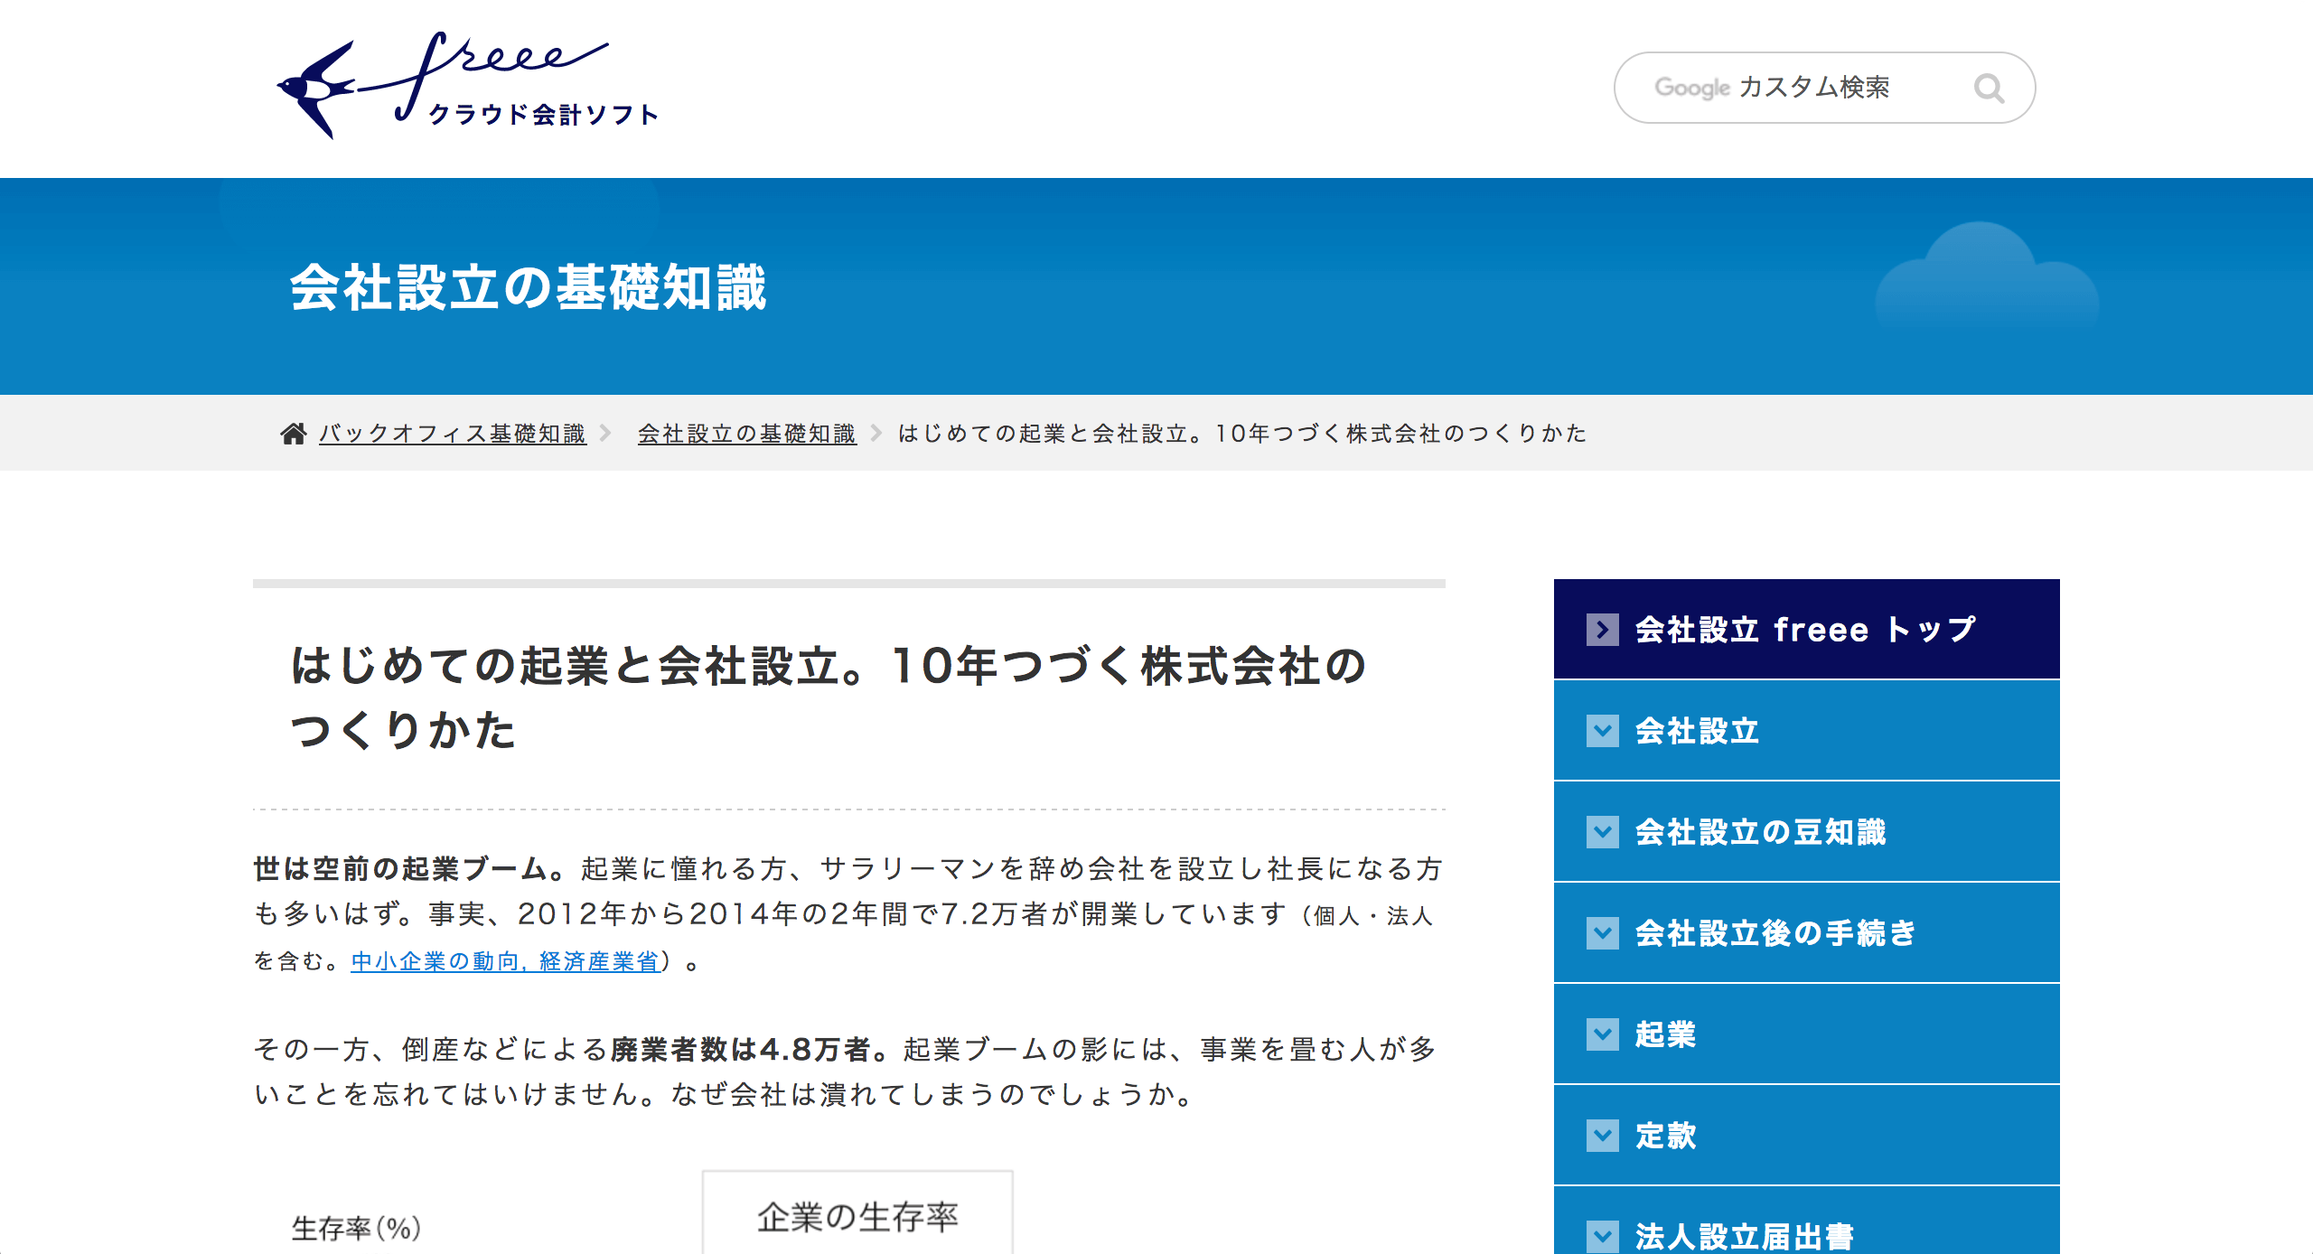
Task: Open バックオフィス基礎知識 breadcrumb link
Action: 453,434
